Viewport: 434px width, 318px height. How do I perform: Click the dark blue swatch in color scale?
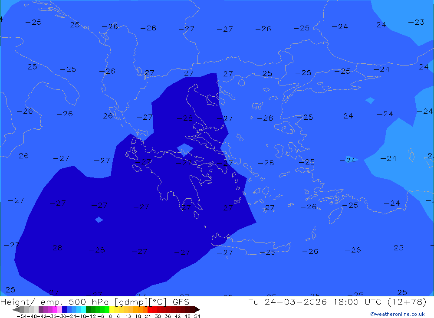[64, 309]
